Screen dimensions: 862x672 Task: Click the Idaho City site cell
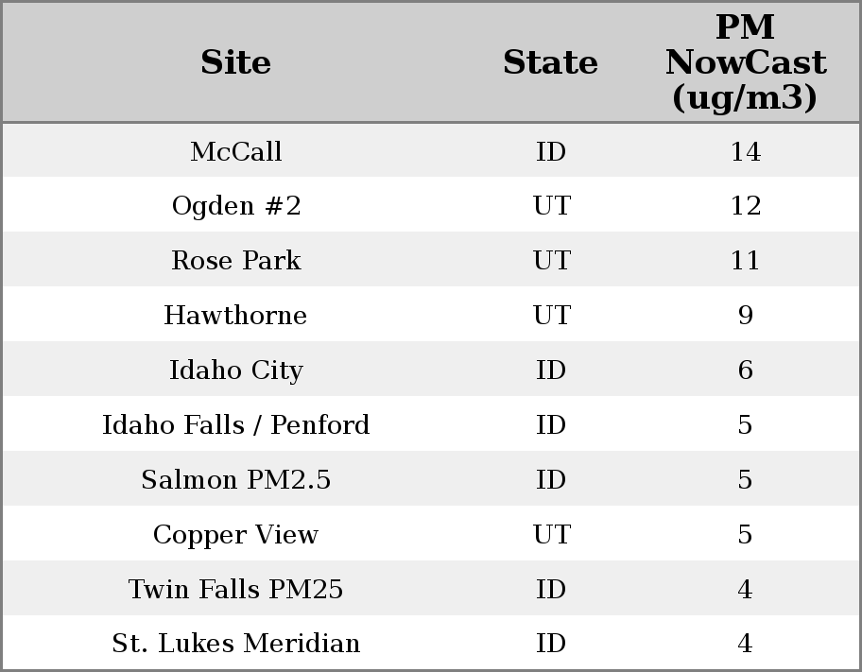[235, 370]
